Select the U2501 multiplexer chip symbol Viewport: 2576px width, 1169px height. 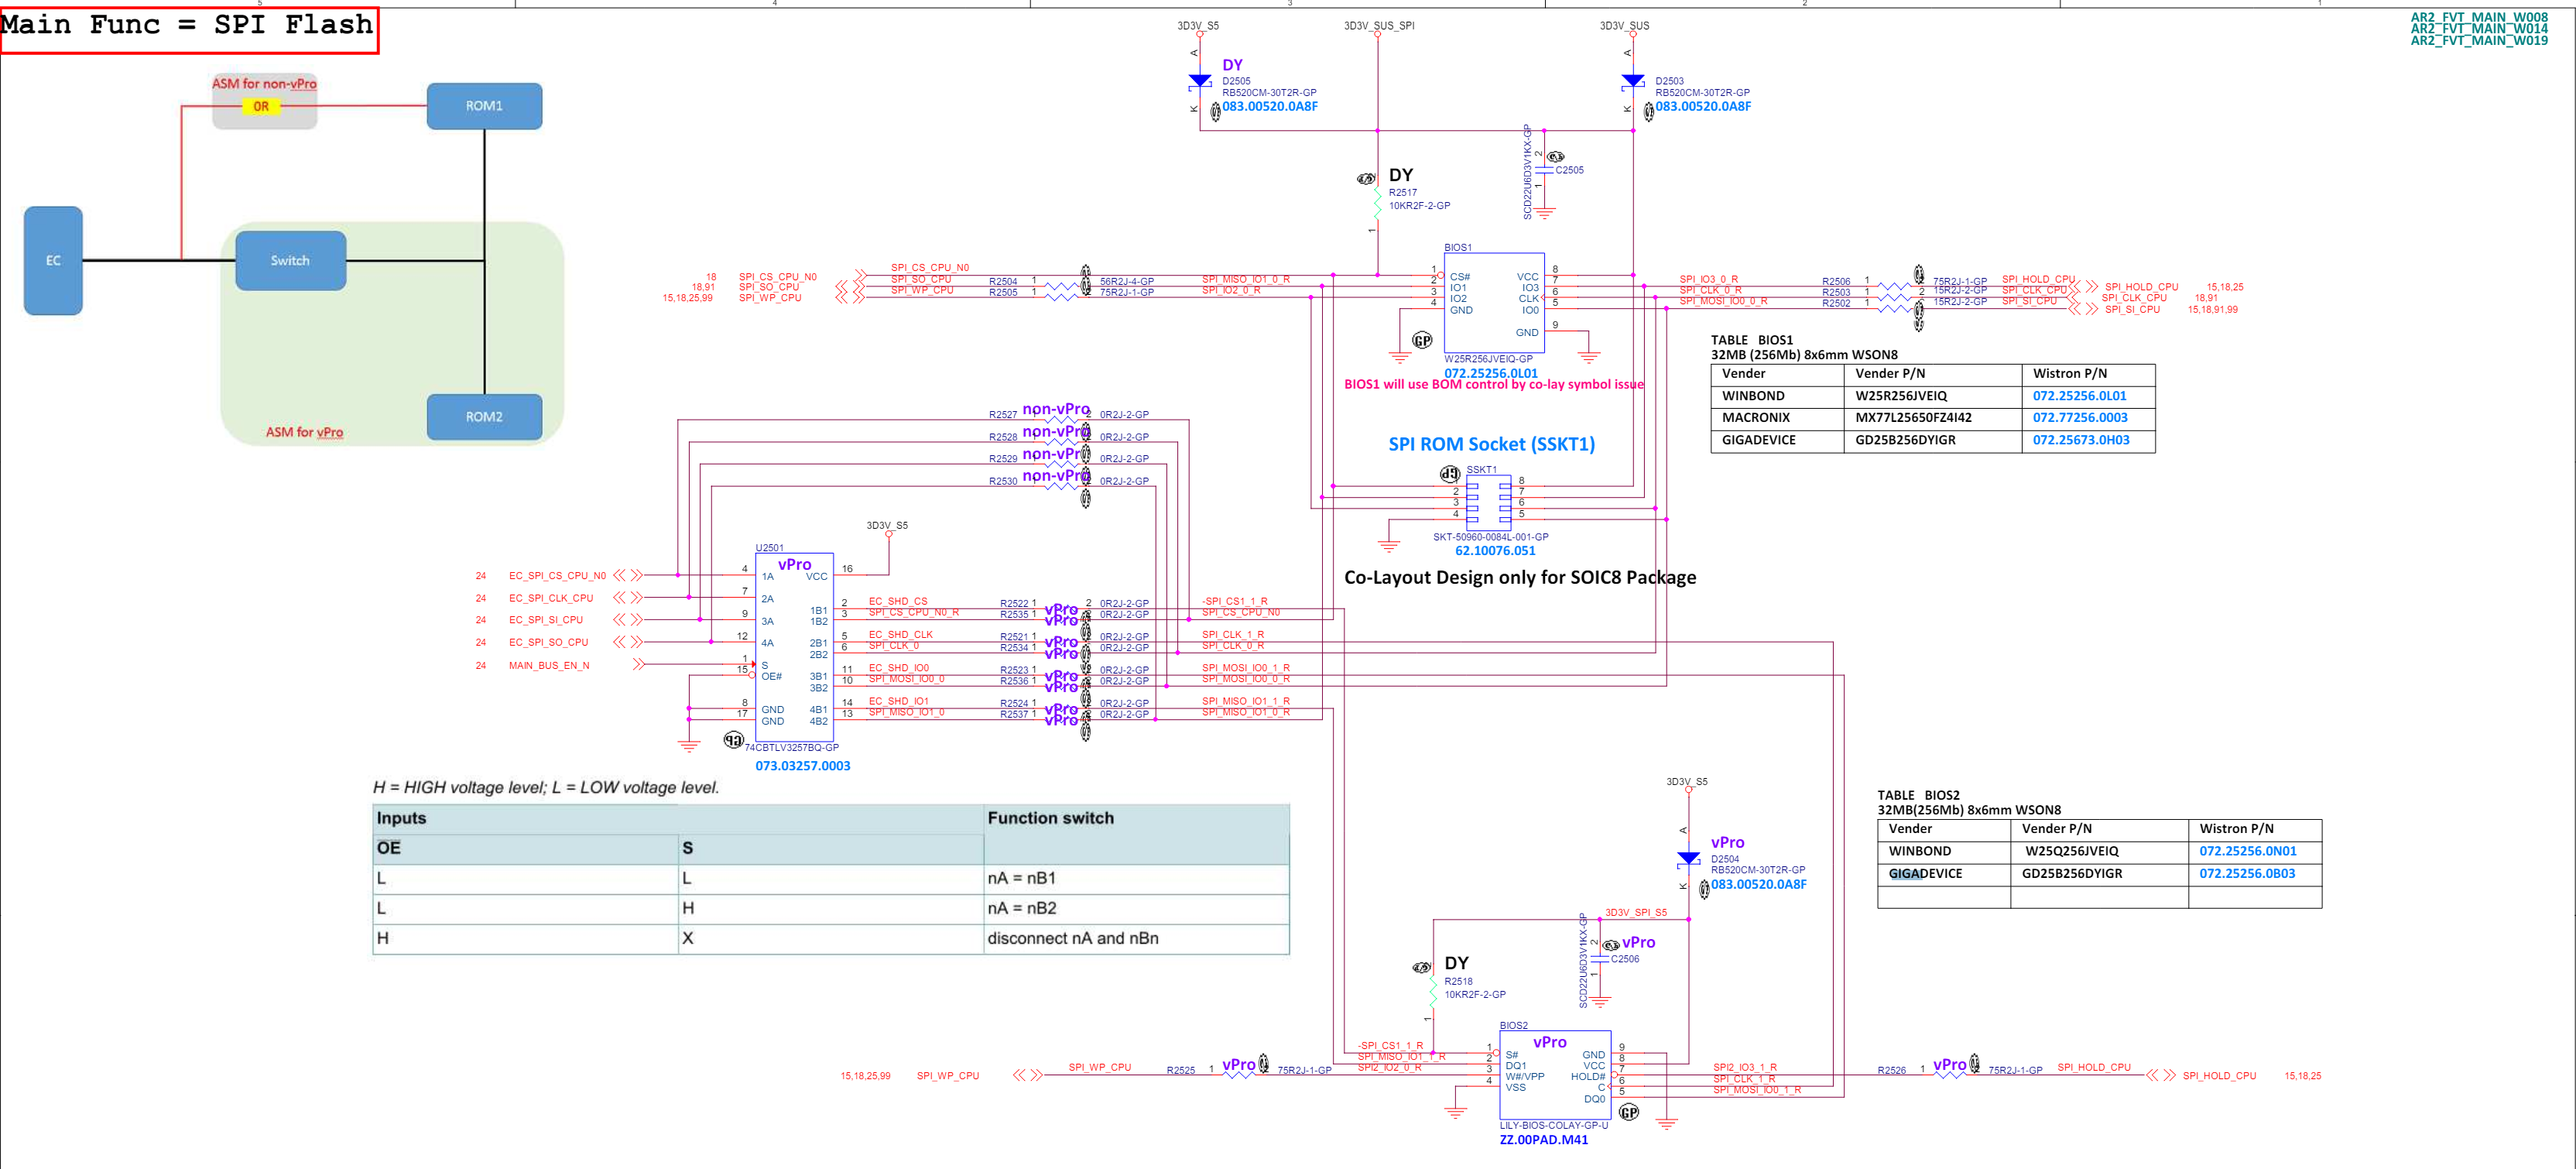pos(794,648)
